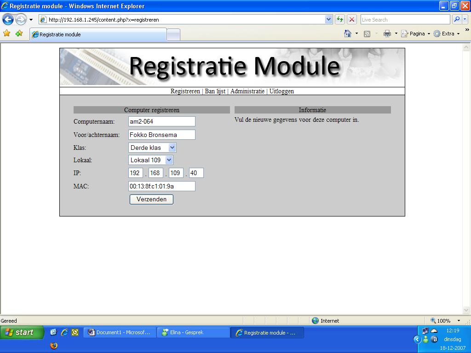Expand the Lokaal dropdown
Viewport: 471px width, 353px height.
(169, 160)
